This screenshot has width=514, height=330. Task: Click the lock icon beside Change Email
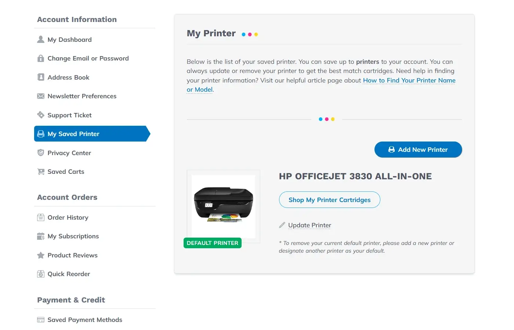41,58
